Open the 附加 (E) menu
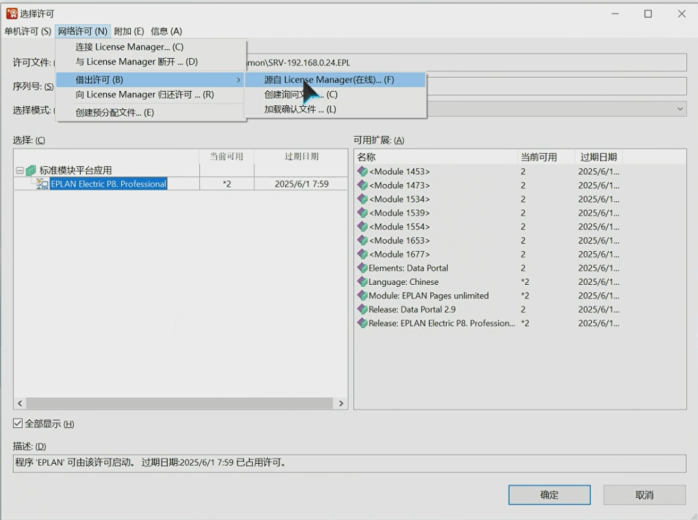 tap(129, 31)
